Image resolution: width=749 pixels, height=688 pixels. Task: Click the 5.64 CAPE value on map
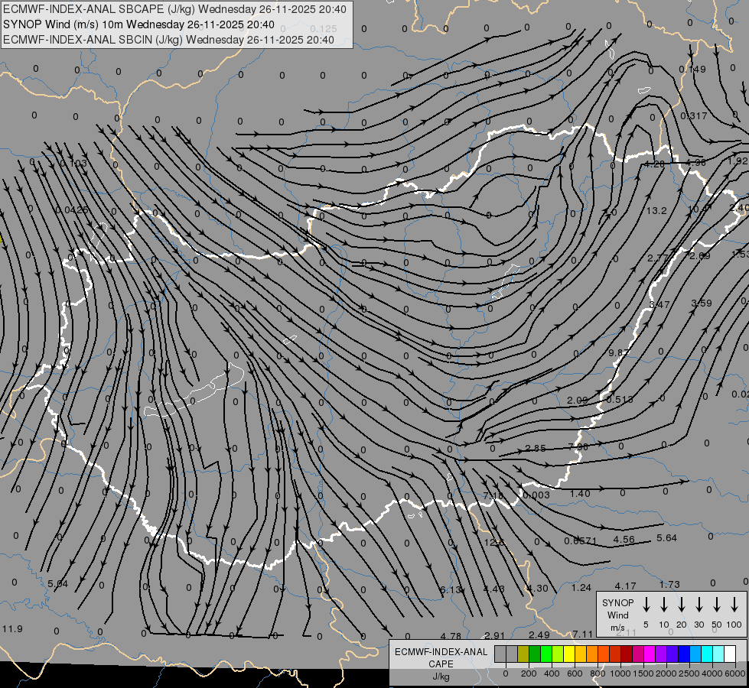pyautogui.click(x=667, y=537)
